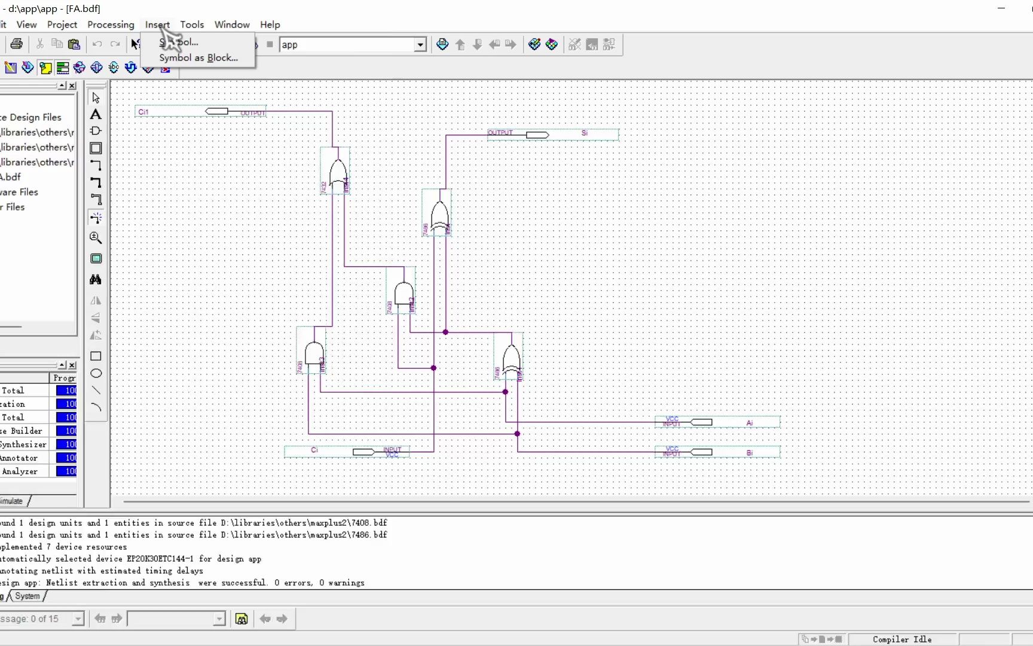Choose Symbol as Block from Insert menu
1033x646 pixels.
tap(198, 58)
